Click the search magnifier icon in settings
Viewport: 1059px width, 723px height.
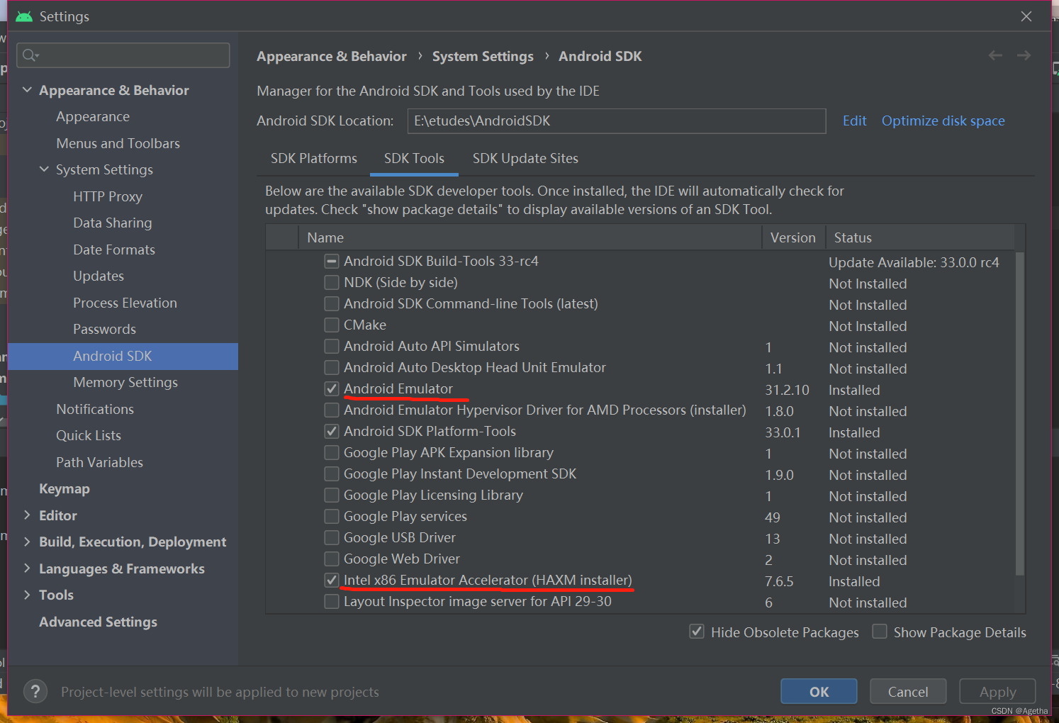pyautogui.click(x=30, y=55)
